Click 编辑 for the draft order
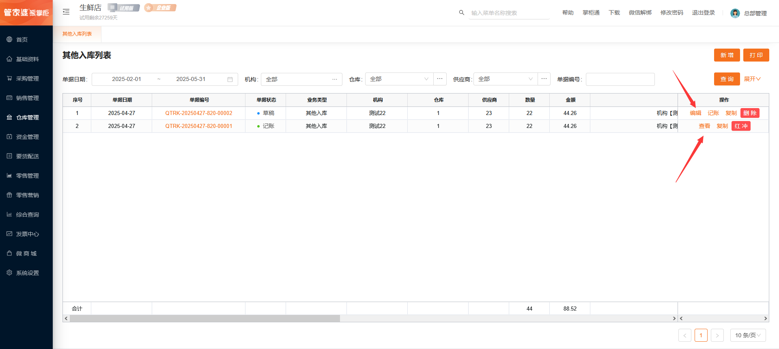Screen dimensions: 779x349 pos(695,113)
